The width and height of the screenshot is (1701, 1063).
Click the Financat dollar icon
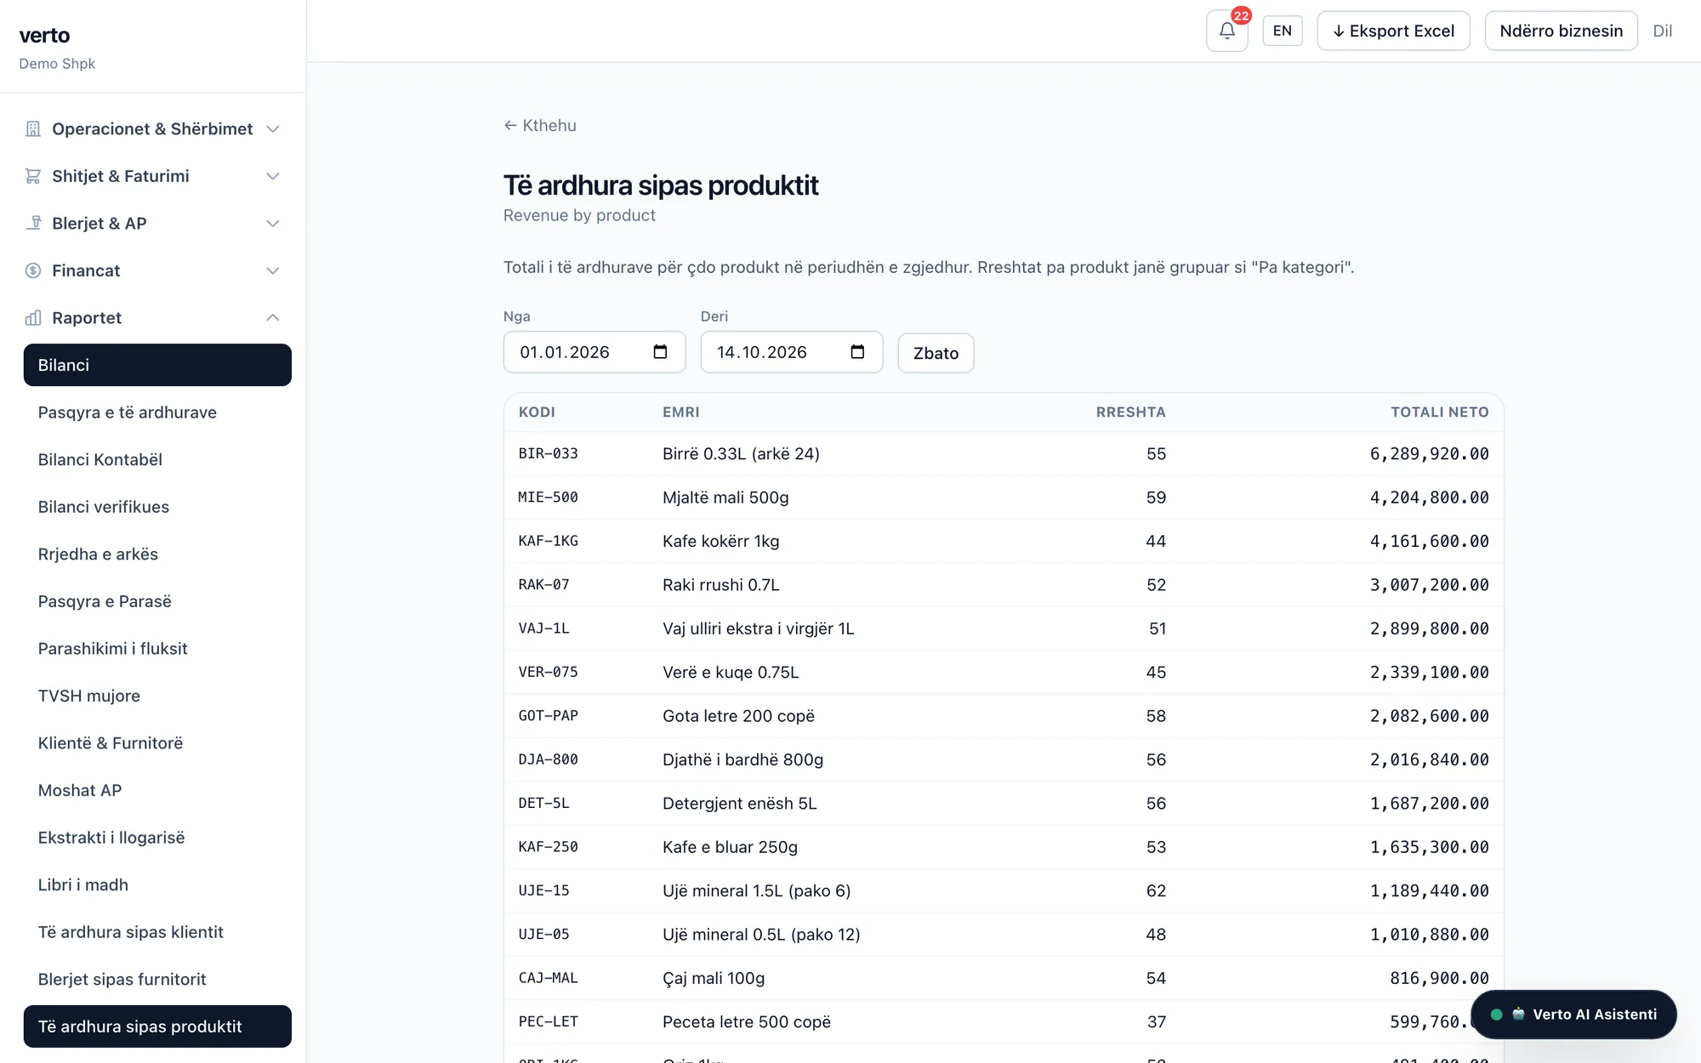tap(33, 270)
